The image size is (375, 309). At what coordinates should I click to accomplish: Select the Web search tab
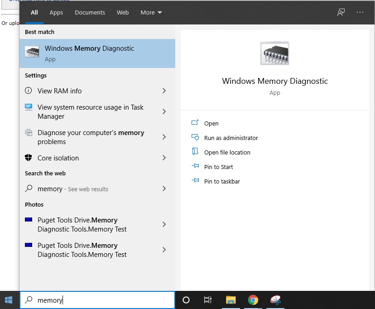click(x=123, y=13)
